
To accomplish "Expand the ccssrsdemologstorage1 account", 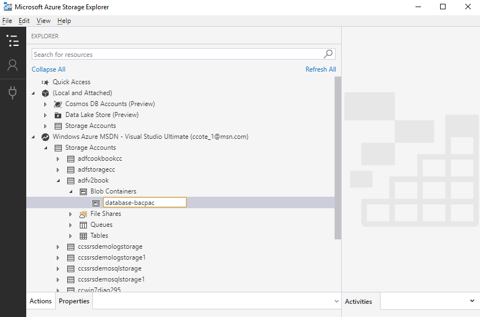I will (58, 258).
